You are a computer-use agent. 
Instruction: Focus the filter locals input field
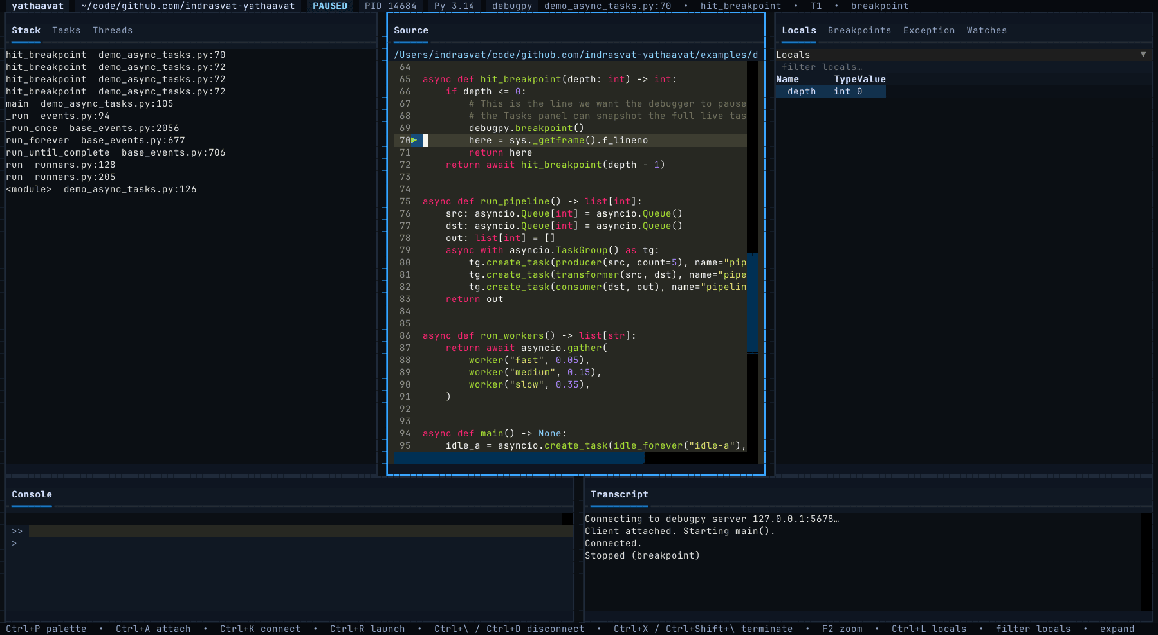pos(964,67)
